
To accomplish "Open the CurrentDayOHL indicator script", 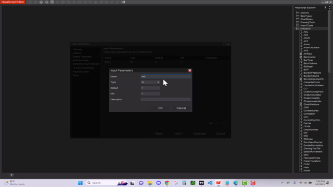I will pos(312,120).
